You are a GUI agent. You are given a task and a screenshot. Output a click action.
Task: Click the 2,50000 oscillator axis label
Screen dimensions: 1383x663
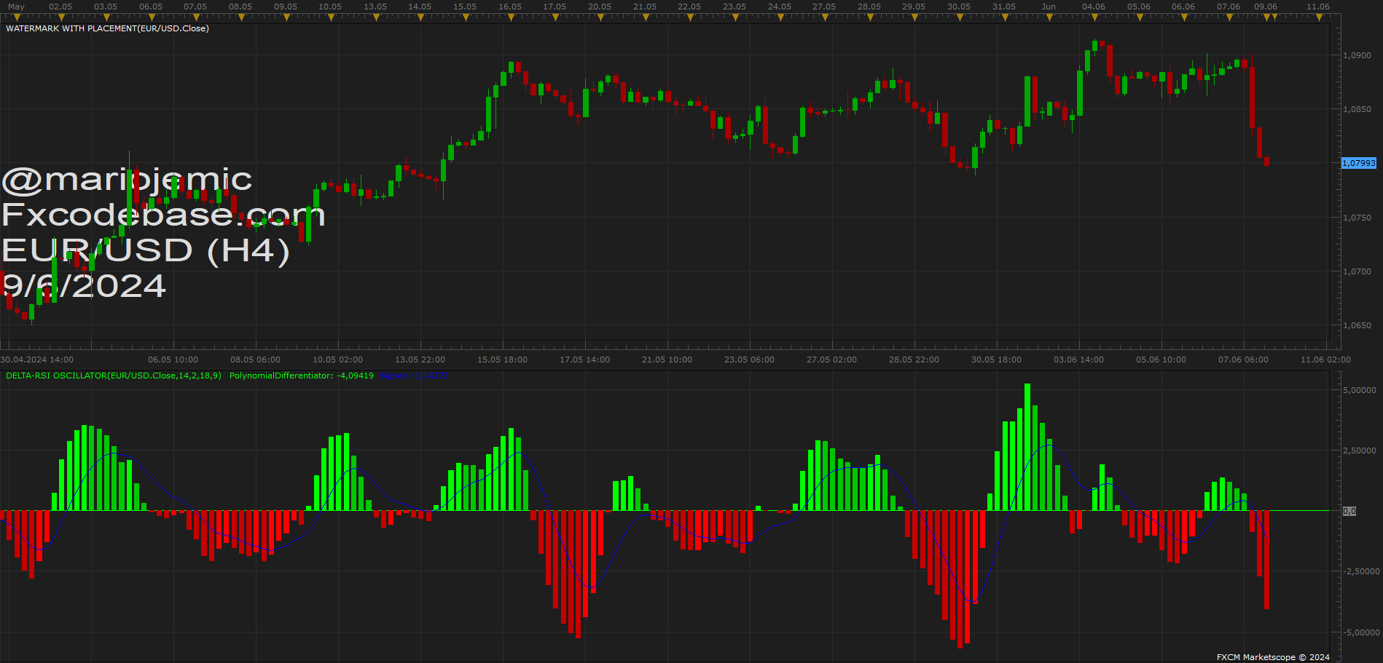[1360, 450]
